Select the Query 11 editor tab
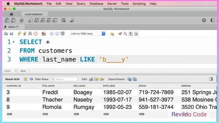219x123 pixels. tap(13, 27)
